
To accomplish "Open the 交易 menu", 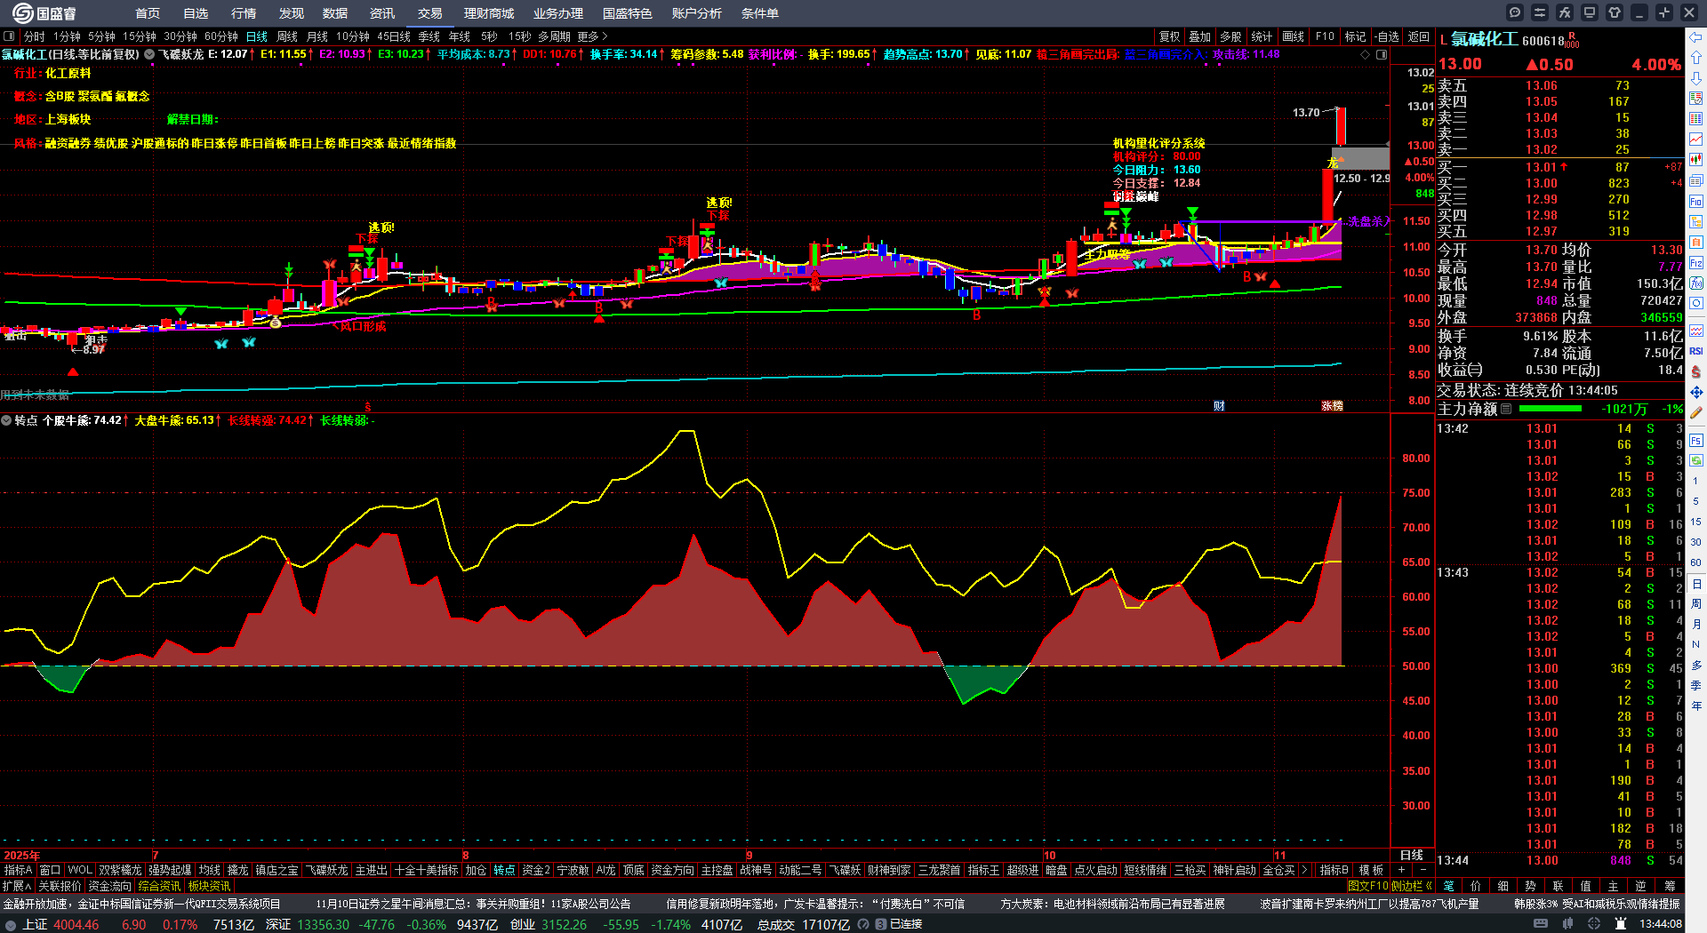I will (x=430, y=13).
